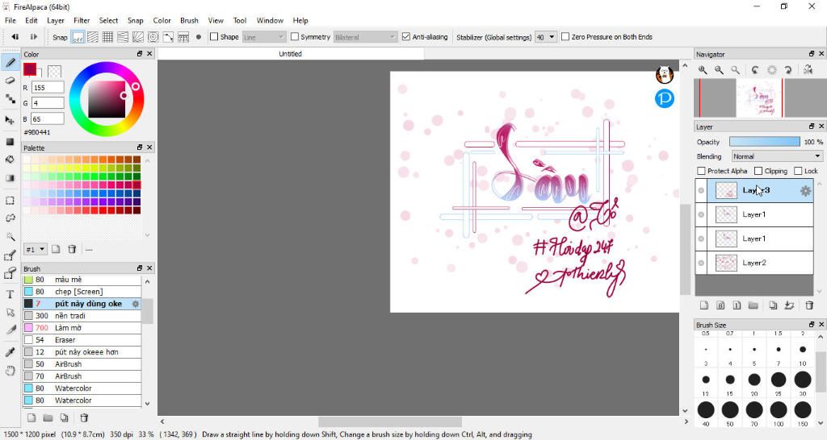
Task: Enable the layer Lock checkbox
Action: point(798,171)
